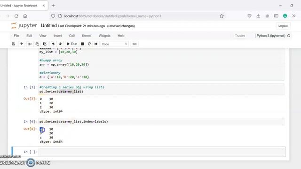Open the File menu
This screenshot has height=169, width=301.
click(16, 36)
